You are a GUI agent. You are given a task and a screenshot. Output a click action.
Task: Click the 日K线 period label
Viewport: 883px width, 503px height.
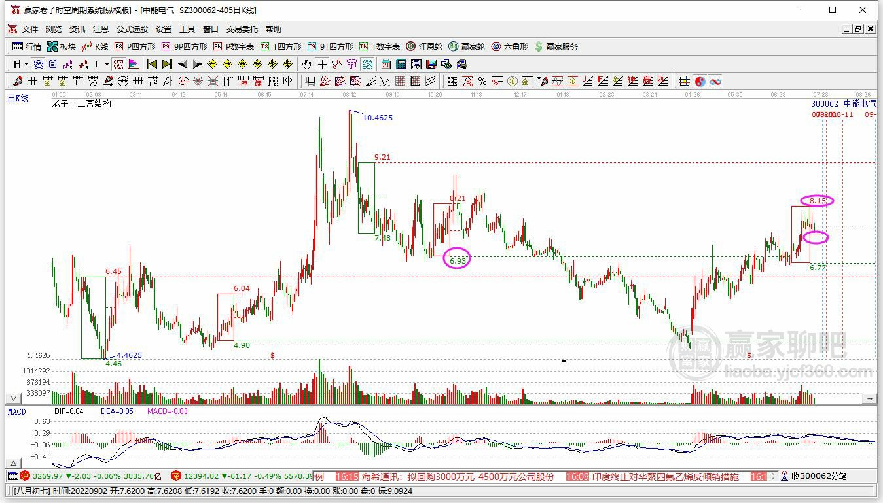18,98
